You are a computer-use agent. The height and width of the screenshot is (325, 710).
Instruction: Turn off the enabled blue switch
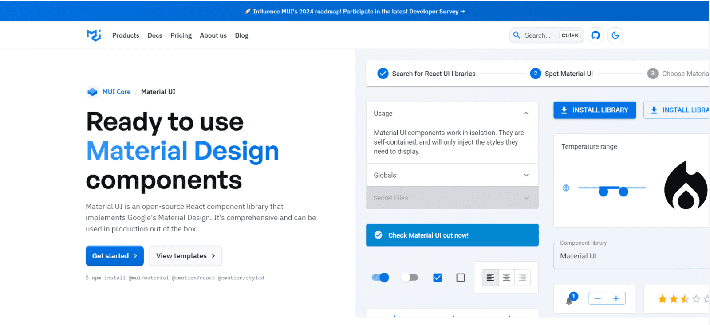point(380,278)
